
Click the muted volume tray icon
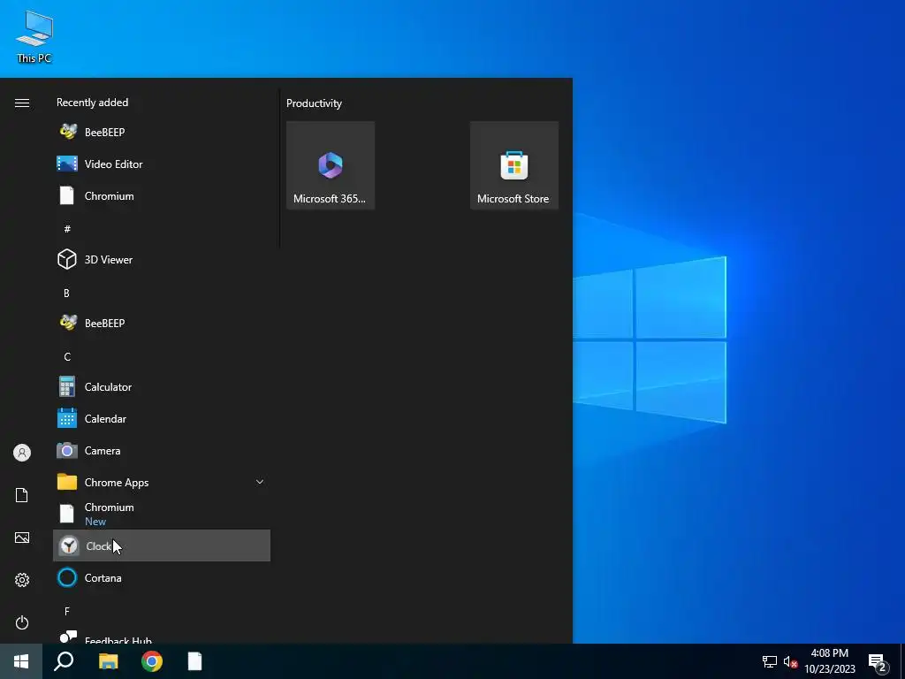tap(790, 661)
